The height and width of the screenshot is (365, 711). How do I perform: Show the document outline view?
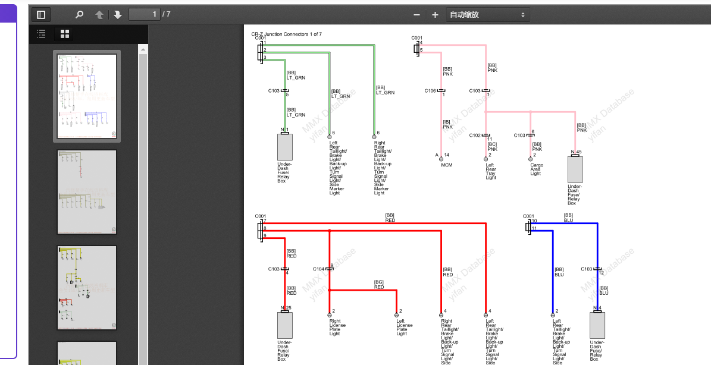(x=41, y=33)
